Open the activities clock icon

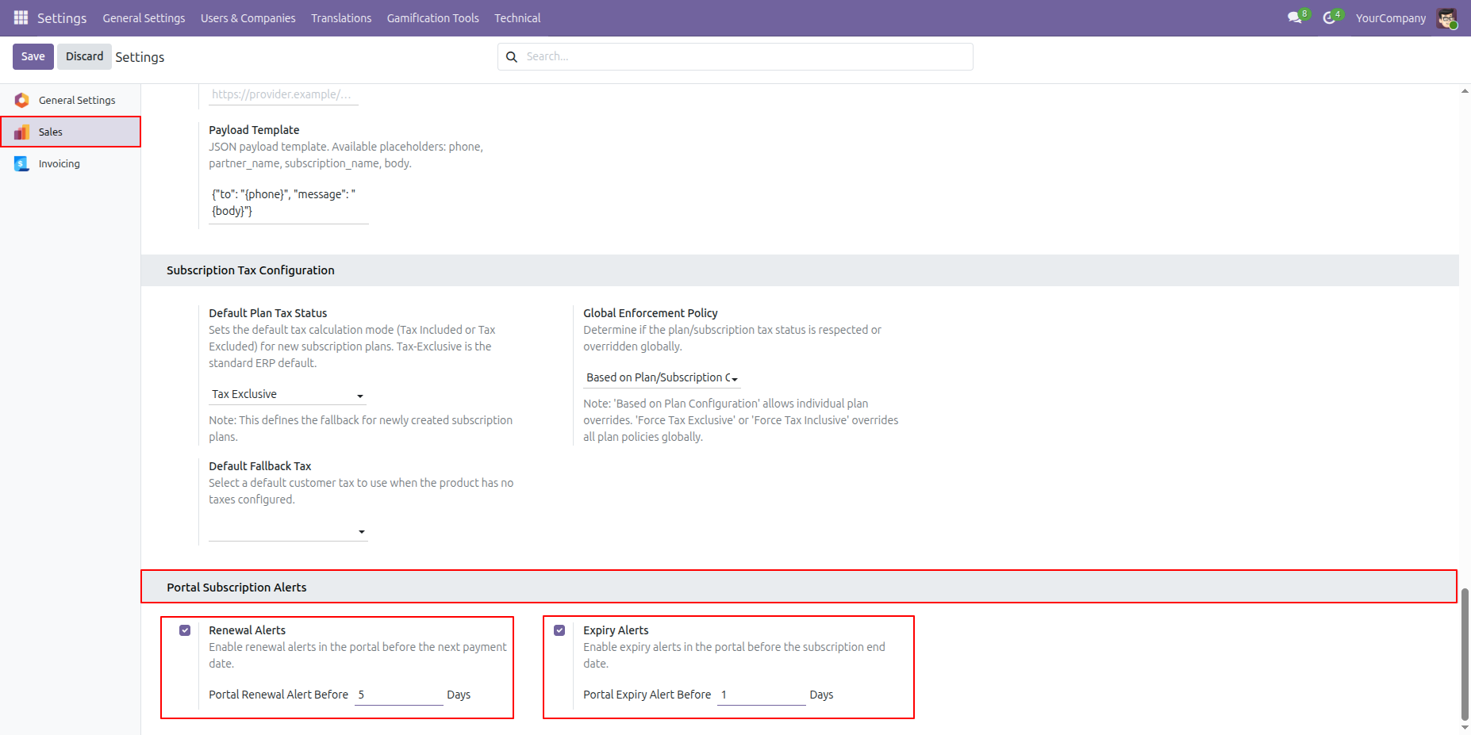1329,17
